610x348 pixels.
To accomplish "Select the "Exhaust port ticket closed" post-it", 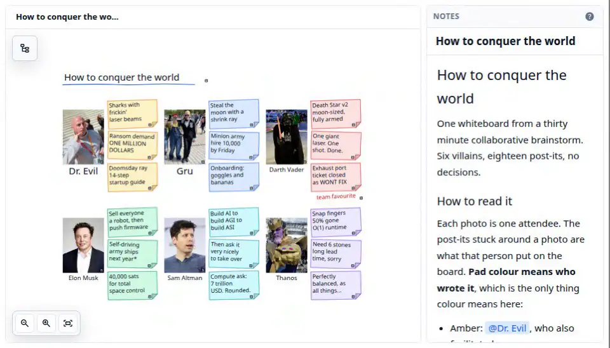I will click(x=335, y=177).
